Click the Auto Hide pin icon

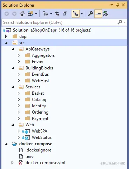tap(117, 5)
